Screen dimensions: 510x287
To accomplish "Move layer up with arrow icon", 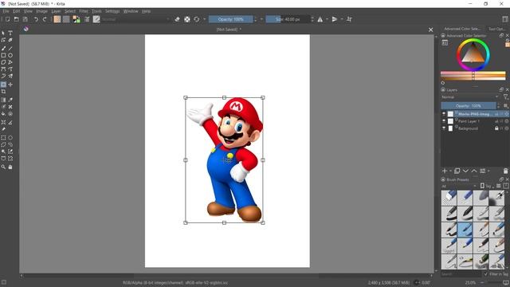I will (x=474, y=171).
